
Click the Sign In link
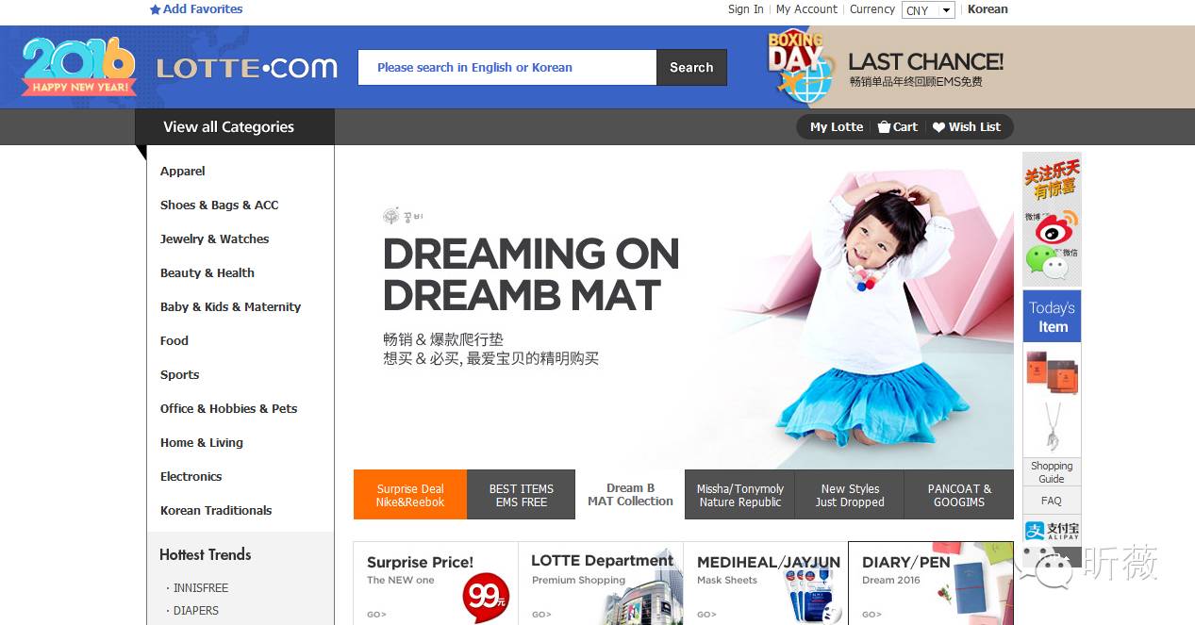[746, 9]
